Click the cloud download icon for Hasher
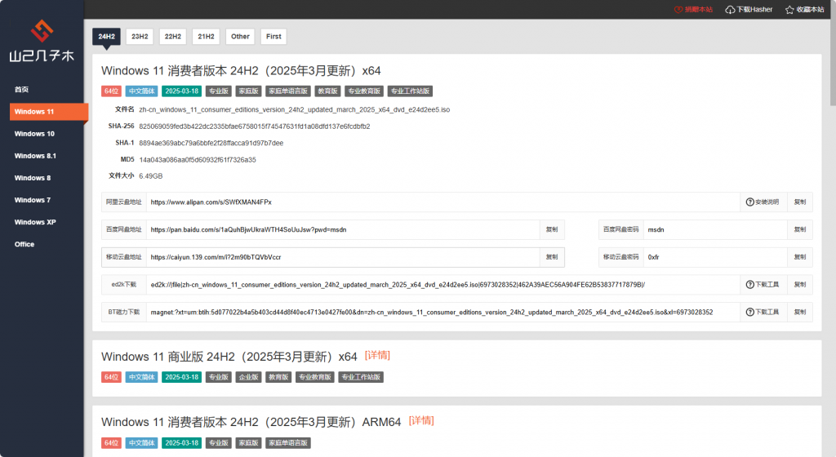The width and height of the screenshot is (836, 457). [730, 10]
